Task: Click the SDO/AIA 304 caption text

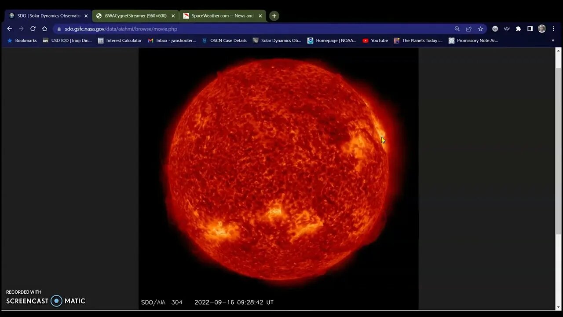Action: pyautogui.click(x=161, y=302)
